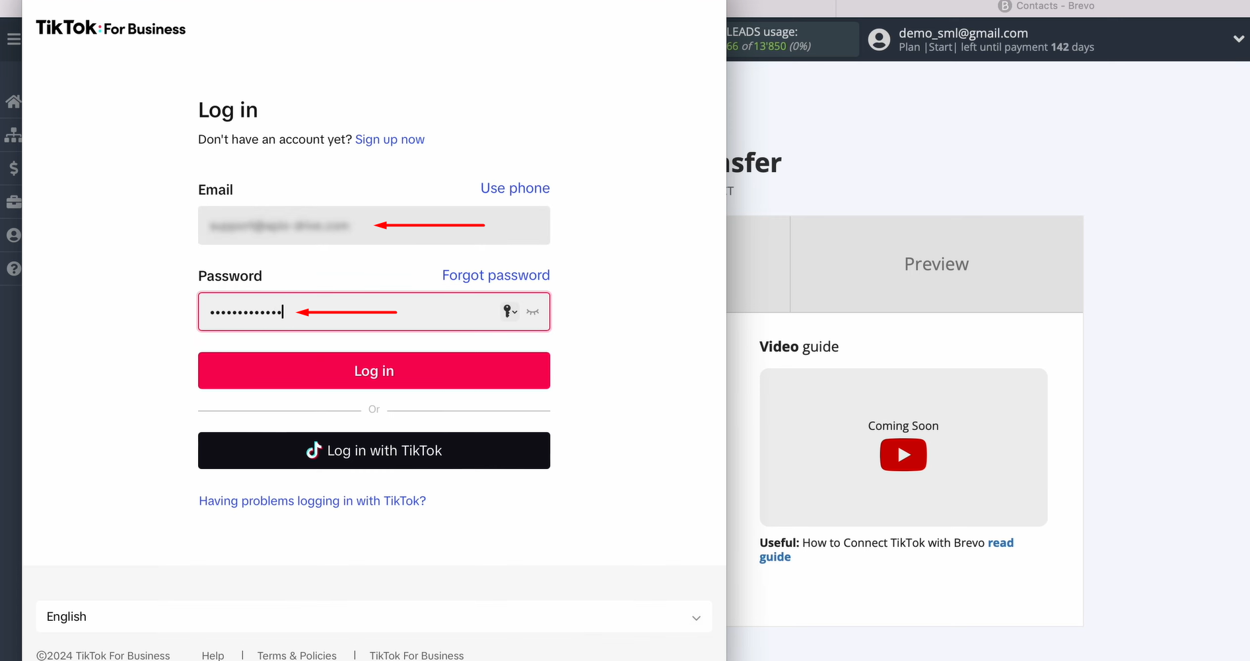1250x661 pixels.
Task: Click the Password input field
Action: point(374,311)
